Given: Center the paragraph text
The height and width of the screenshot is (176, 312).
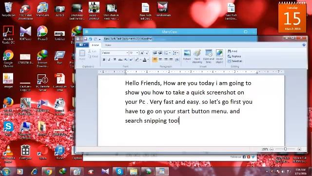Looking at the screenshot, I should [x=160, y=60].
